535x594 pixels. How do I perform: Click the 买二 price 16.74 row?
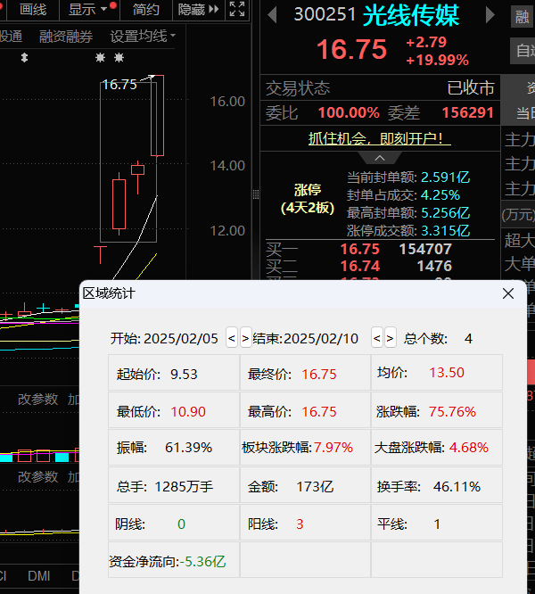tap(380, 266)
